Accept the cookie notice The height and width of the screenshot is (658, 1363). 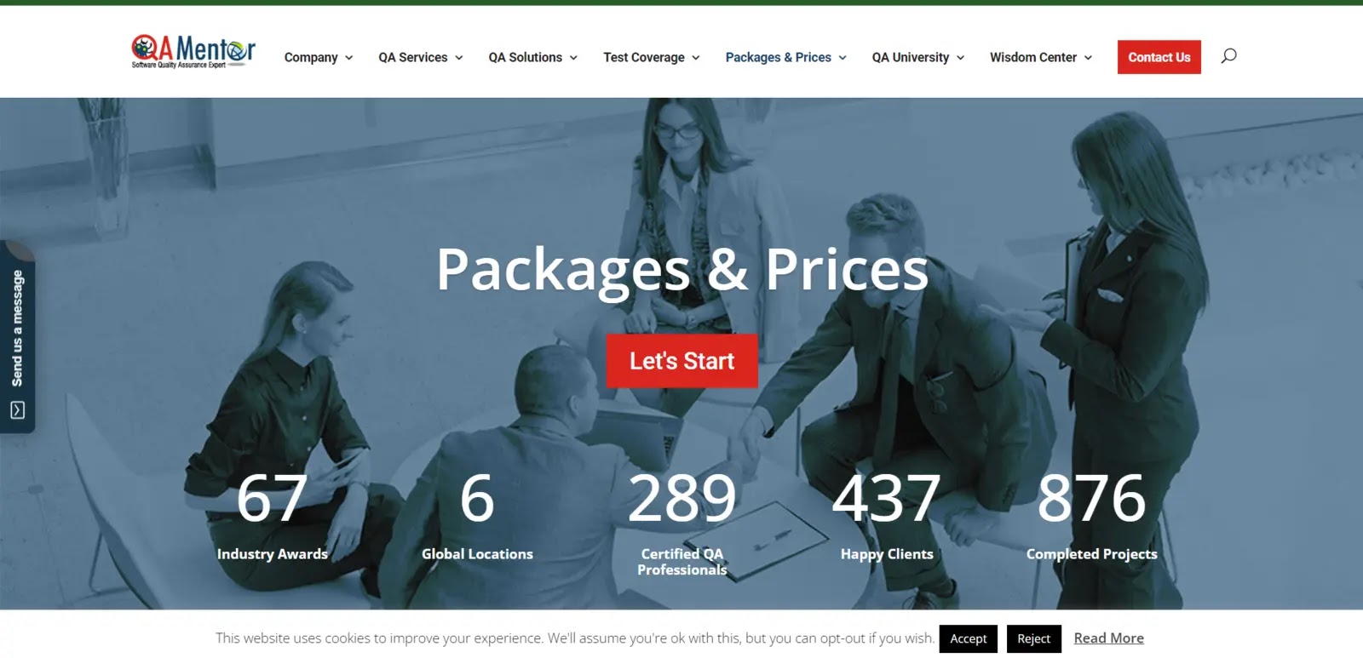[x=969, y=638]
